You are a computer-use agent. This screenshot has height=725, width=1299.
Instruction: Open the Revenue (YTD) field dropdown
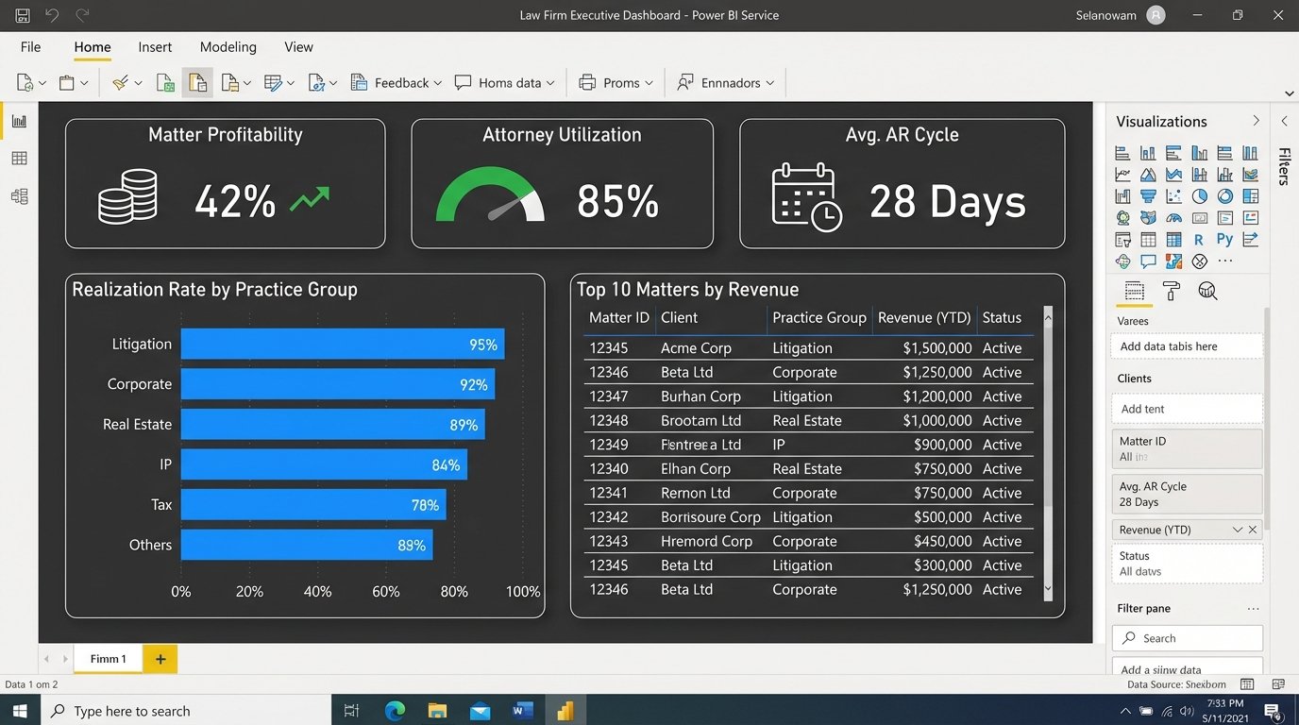point(1238,530)
